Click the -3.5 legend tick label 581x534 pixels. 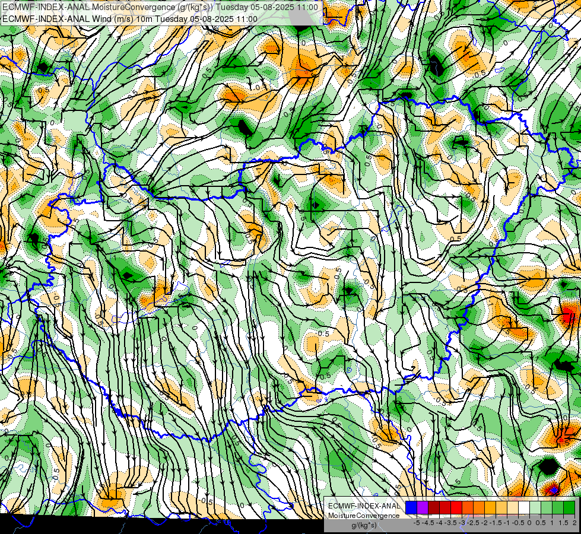coord(450,523)
